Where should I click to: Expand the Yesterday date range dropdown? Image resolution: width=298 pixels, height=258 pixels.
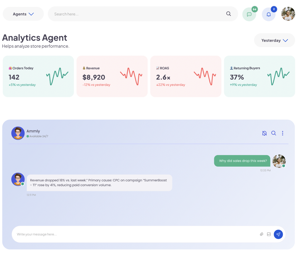(274, 40)
